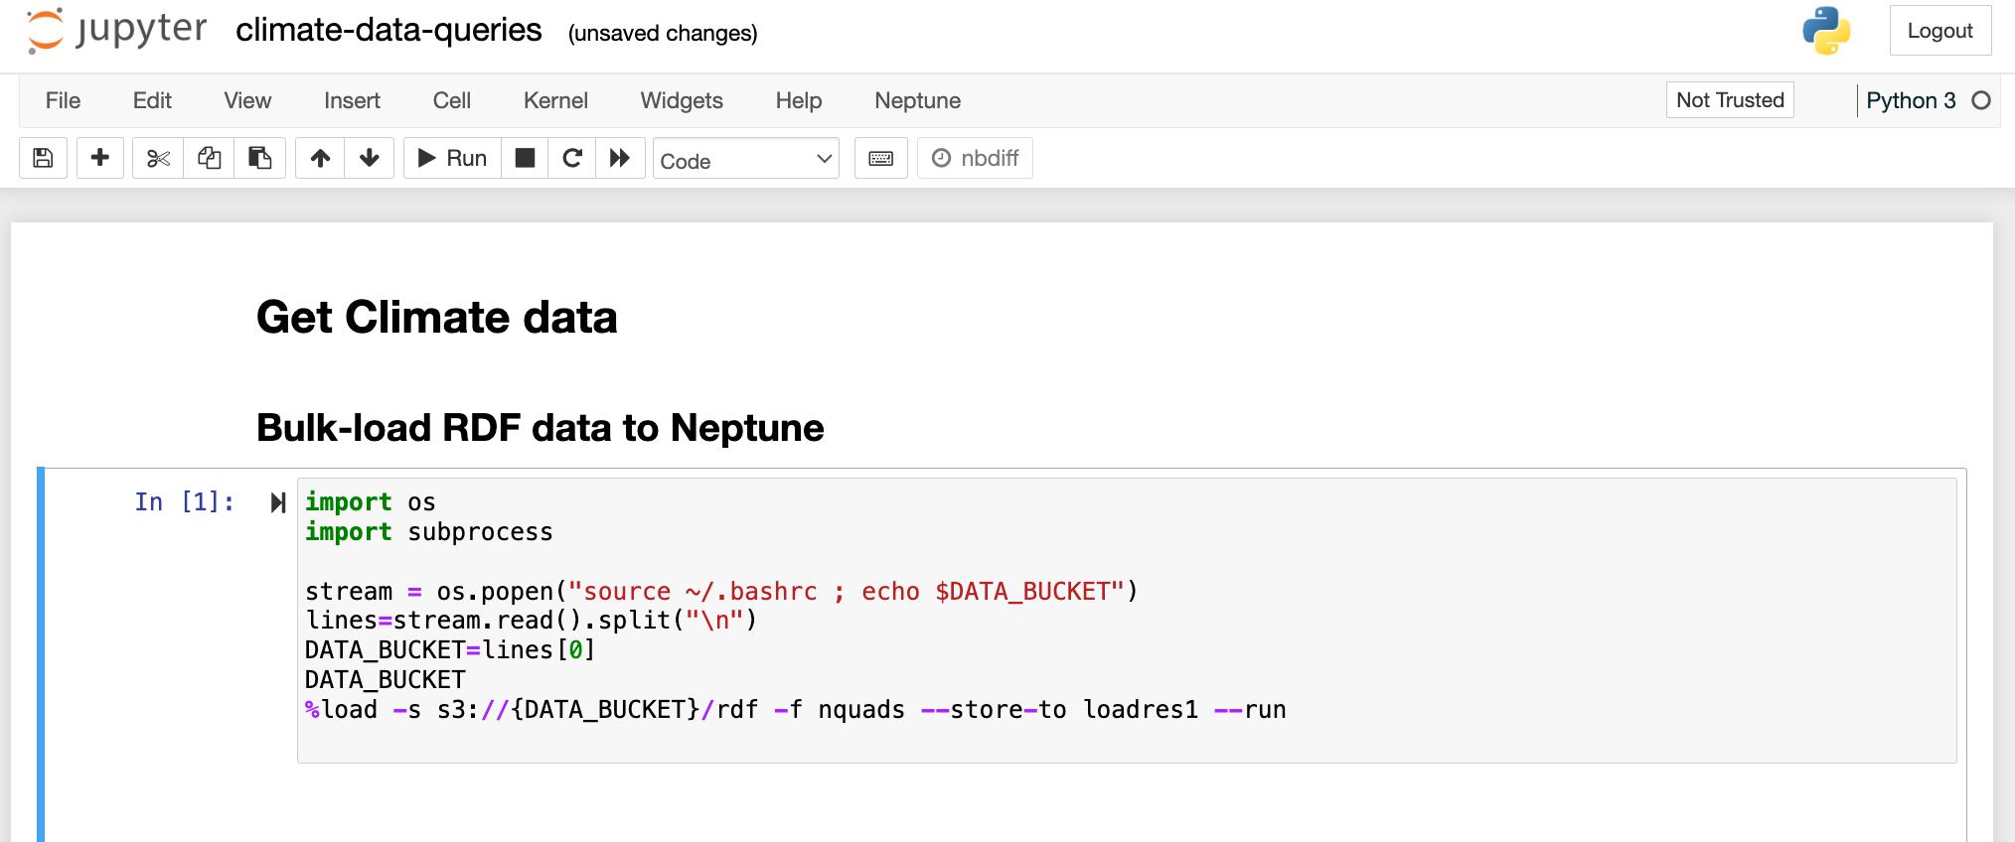2015x842 pixels.
Task: Copy selected cells icon
Action: [209, 158]
